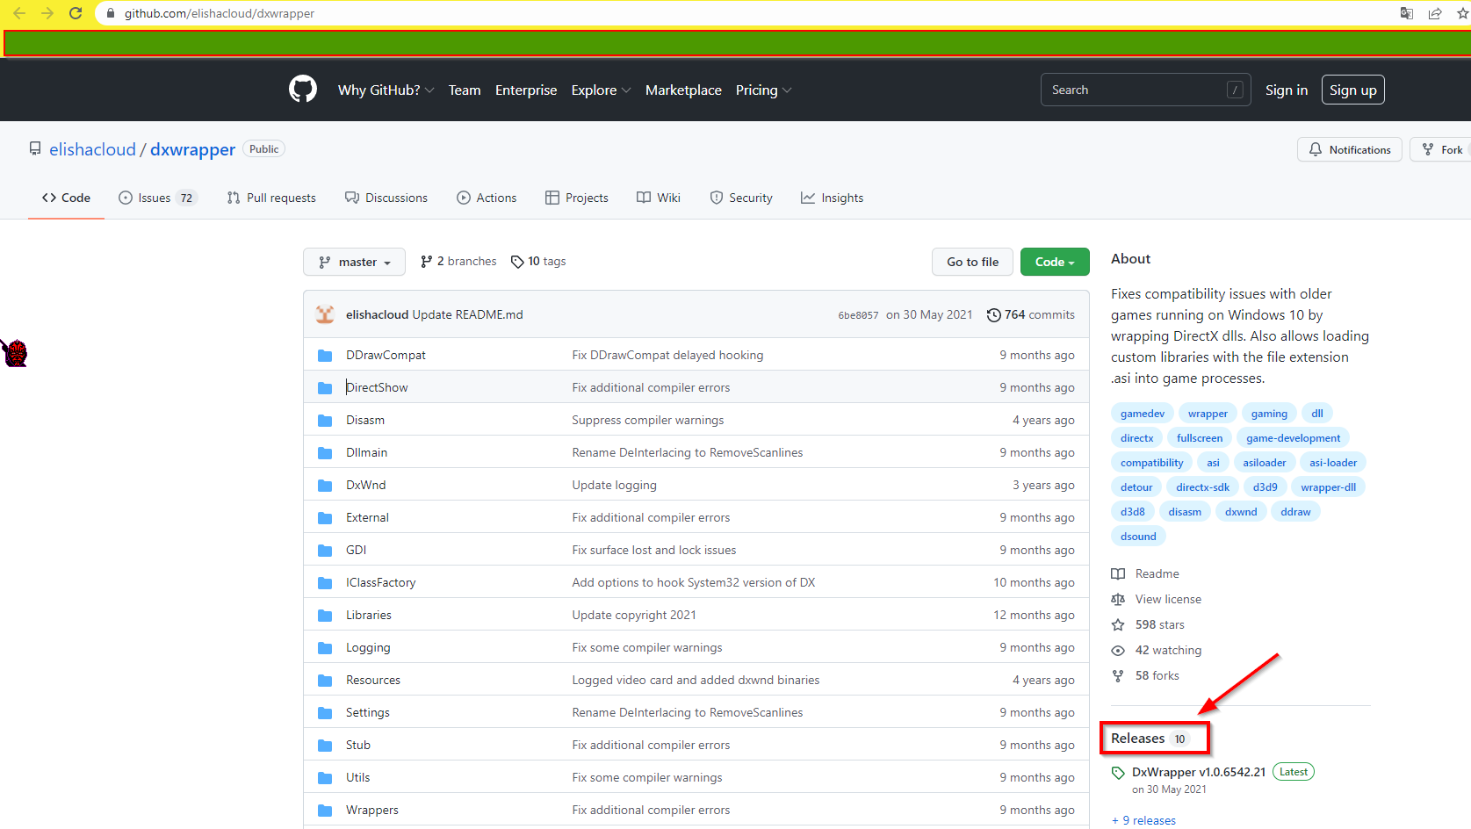The image size is (1471, 829).
Task: Click the Libraries folder icon
Action: coord(325,616)
